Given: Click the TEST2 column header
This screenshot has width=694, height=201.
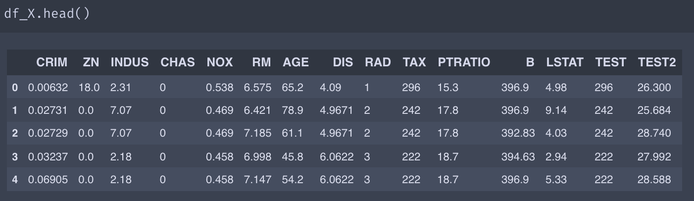Looking at the screenshot, I should pos(656,62).
